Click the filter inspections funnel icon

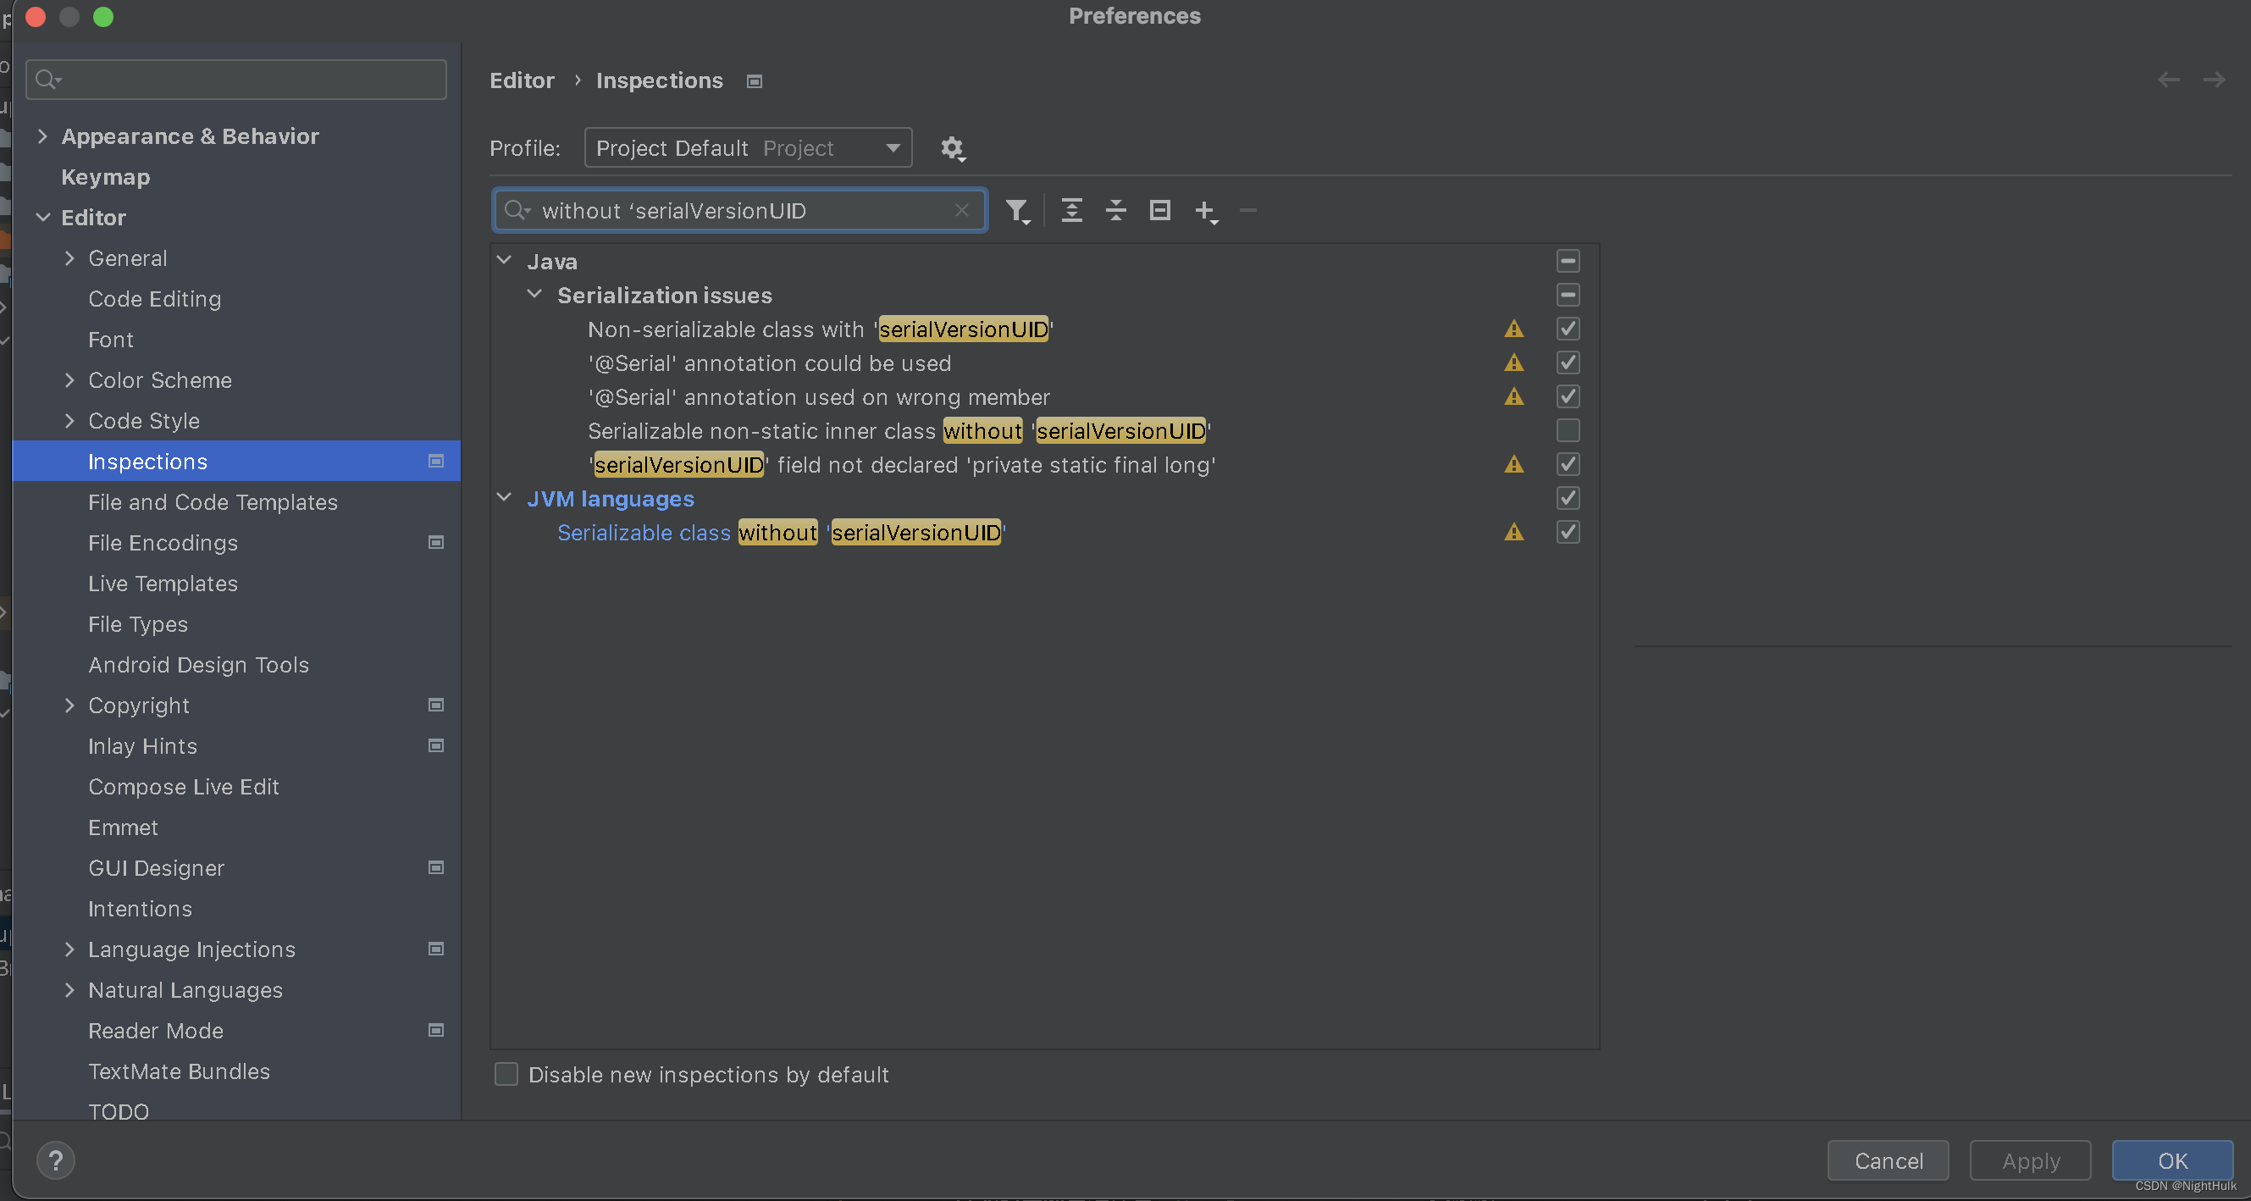(1016, 211)
